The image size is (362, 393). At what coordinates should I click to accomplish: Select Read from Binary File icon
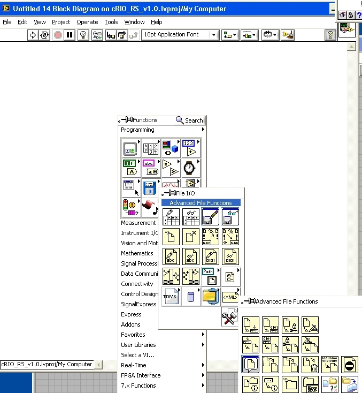click(230, 256)
